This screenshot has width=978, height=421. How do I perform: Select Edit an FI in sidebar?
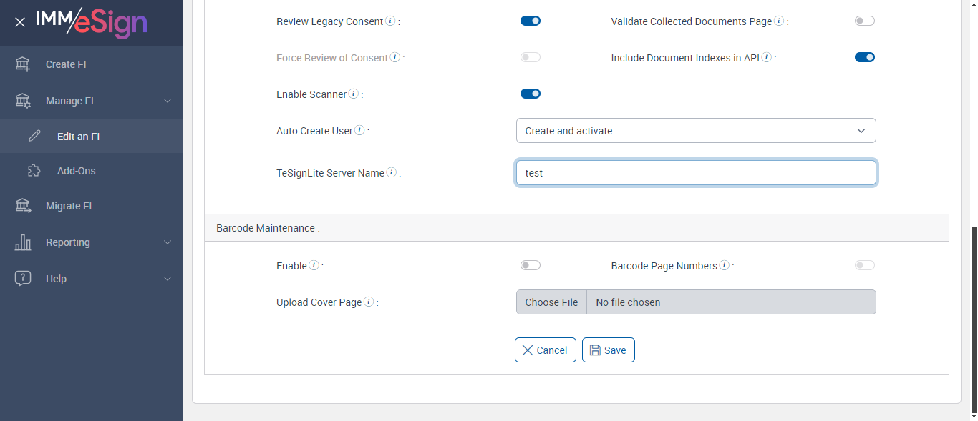point(78,137)
